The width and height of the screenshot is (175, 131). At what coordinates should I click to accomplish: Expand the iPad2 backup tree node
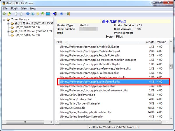tap(8, 24)
